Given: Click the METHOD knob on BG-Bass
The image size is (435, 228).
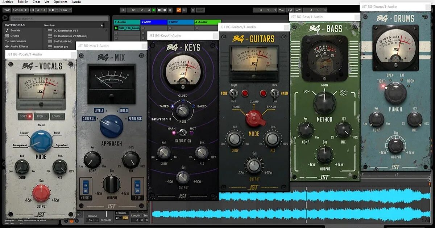Looking at the screenshot, I should pyautogui.click(x=325, y=104).
